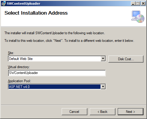
Task: Go back with the < Back button
Action: coord(103,112)
